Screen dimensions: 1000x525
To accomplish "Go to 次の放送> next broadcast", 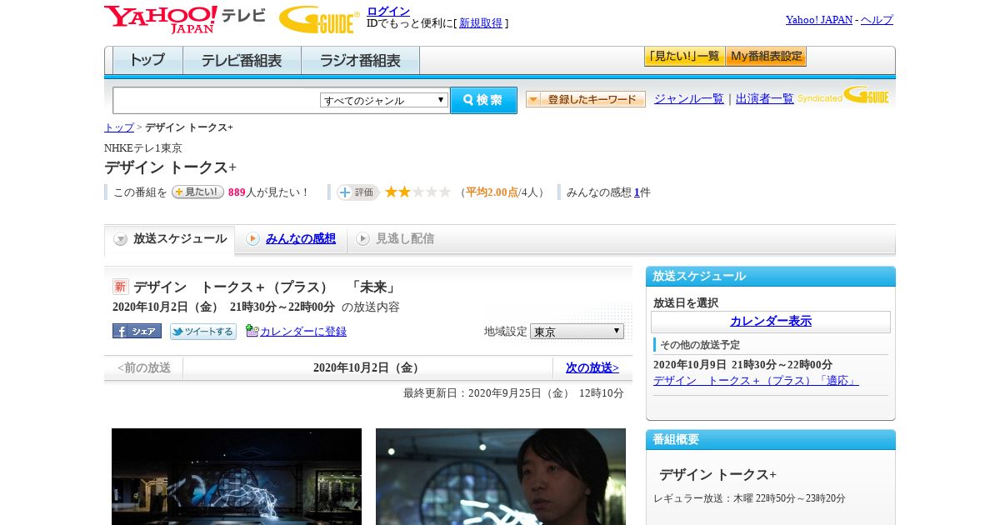I will pyautogui.click(x=592, y=367).
